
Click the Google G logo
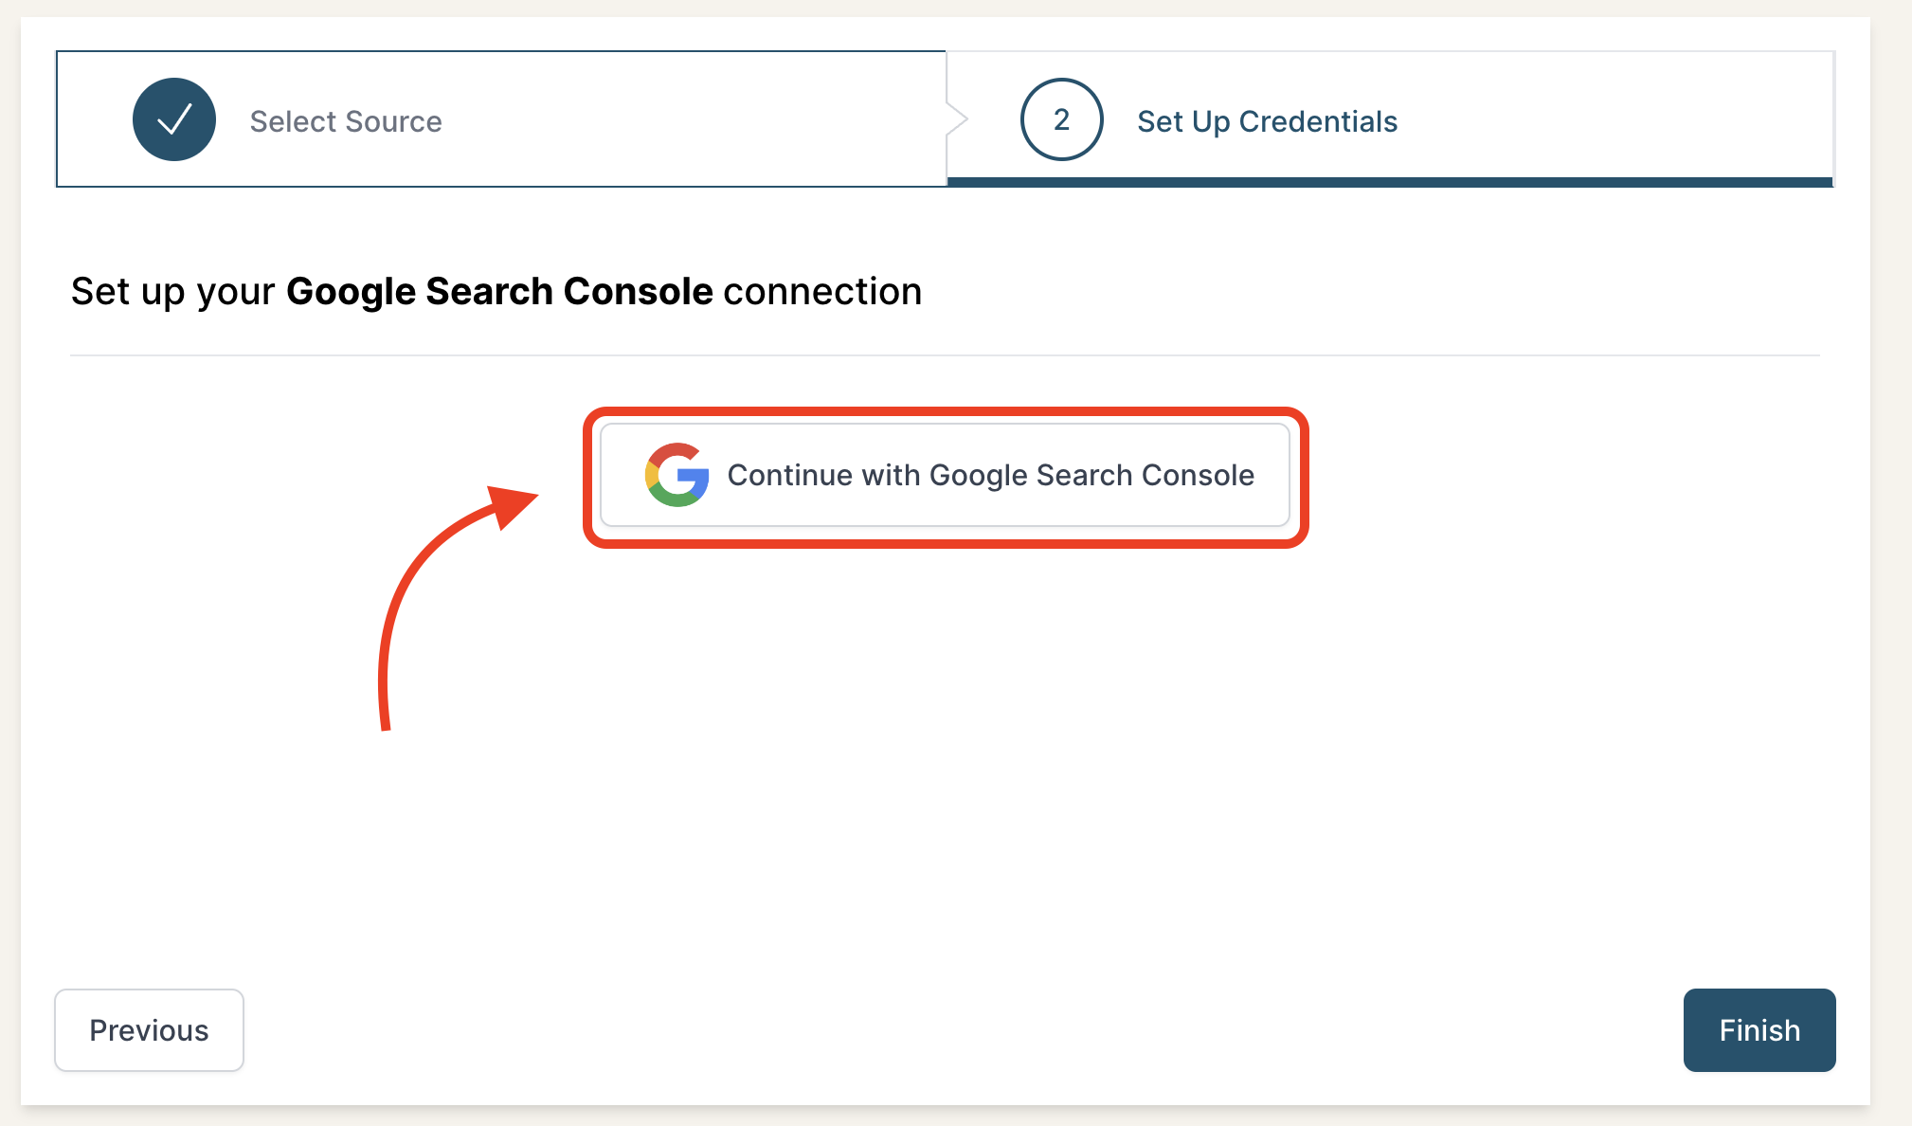(x=676, y=475)
